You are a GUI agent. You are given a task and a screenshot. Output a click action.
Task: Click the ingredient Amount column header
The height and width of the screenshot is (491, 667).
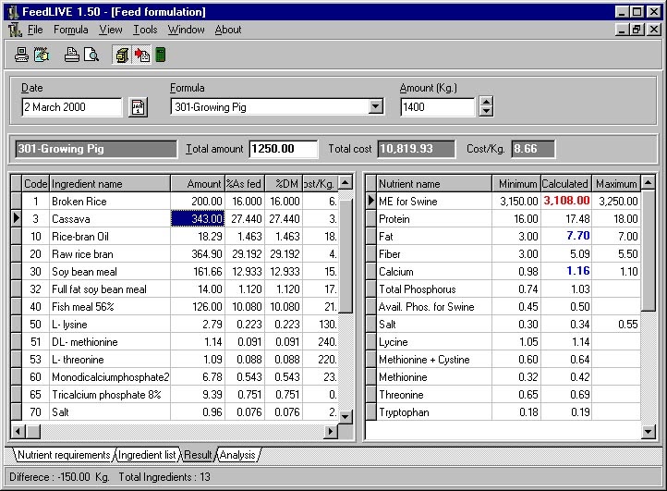(198, 183)
